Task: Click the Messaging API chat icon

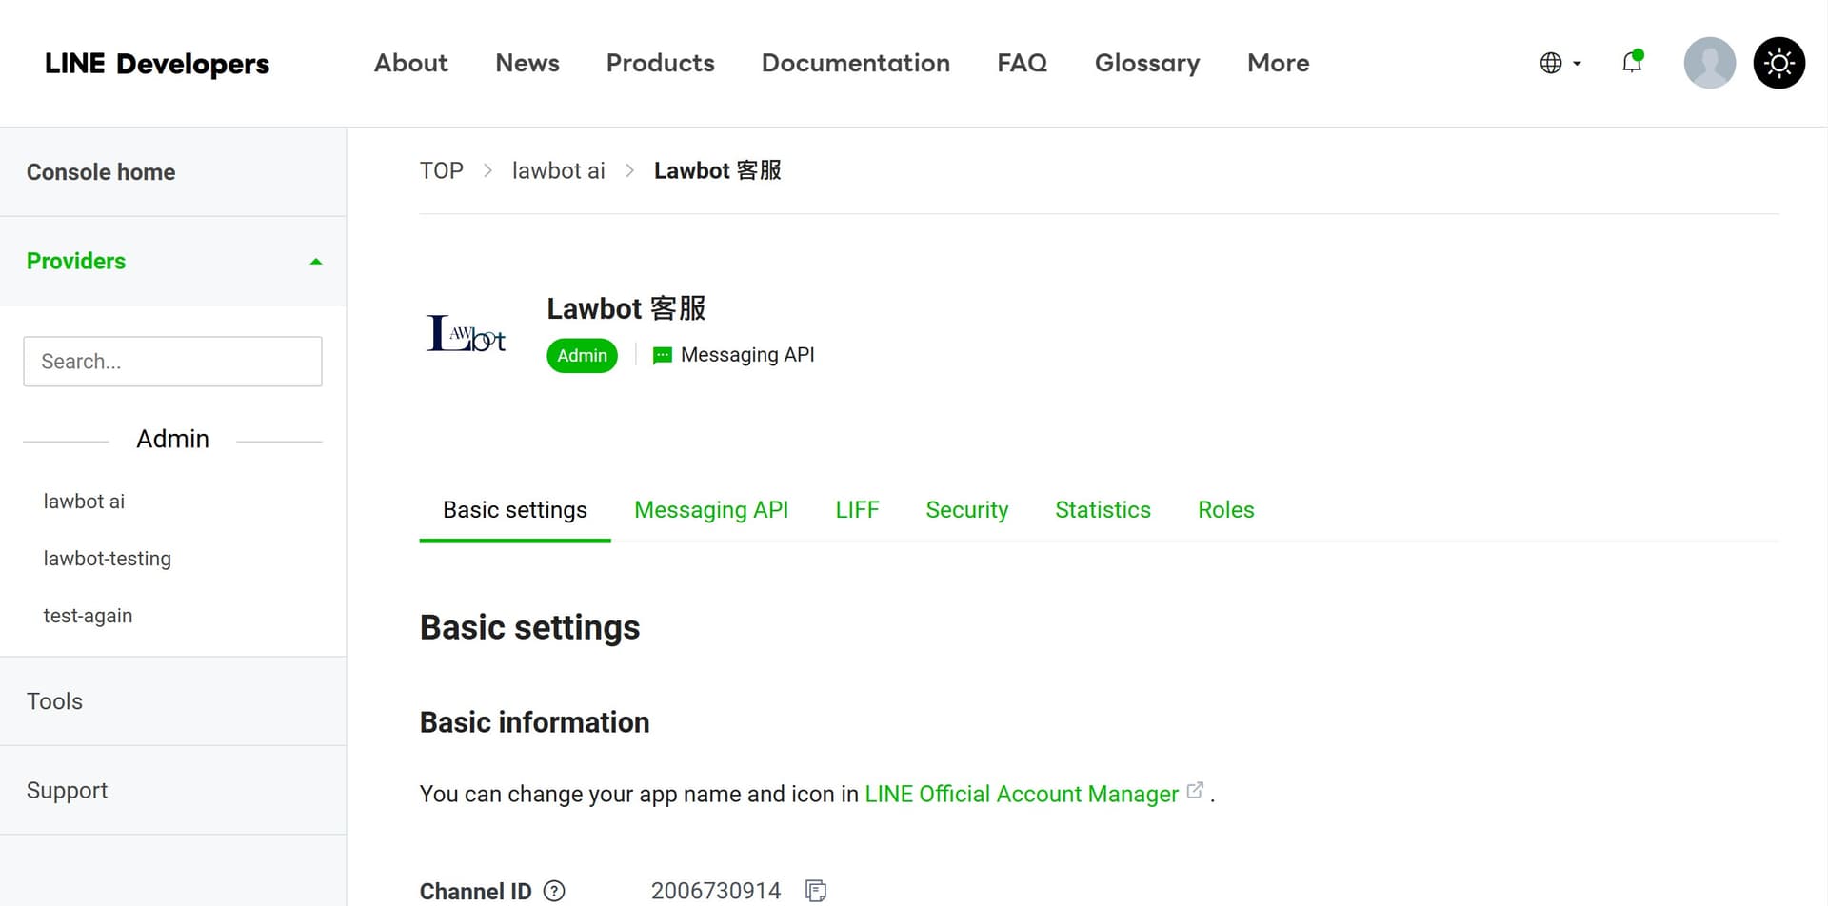Action: pyautogui.click(x=663, y=355)
